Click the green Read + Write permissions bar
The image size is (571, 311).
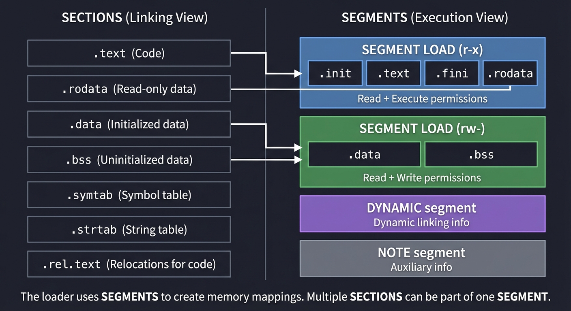422,177
